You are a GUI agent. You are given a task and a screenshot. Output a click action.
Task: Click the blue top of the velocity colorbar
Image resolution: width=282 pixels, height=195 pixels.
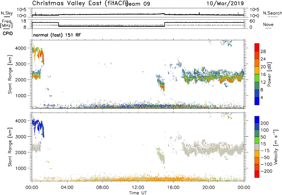(x=257, y=119)
